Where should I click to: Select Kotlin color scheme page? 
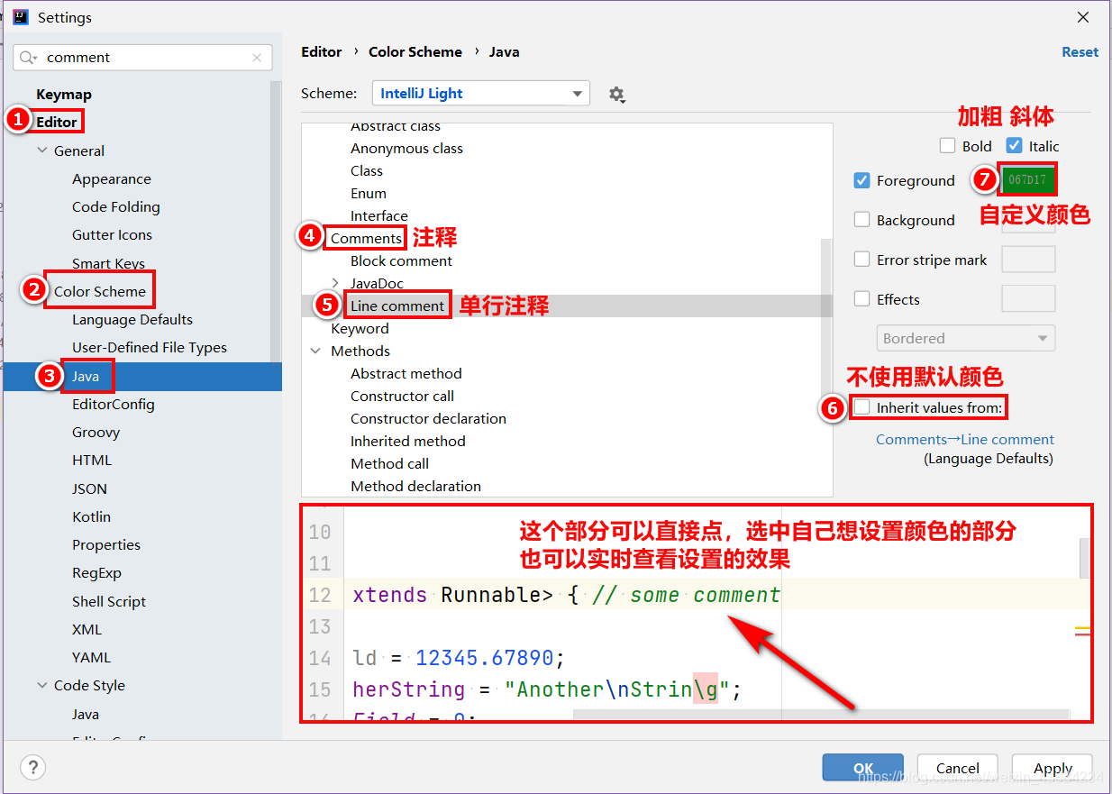(x=92, y=516)
